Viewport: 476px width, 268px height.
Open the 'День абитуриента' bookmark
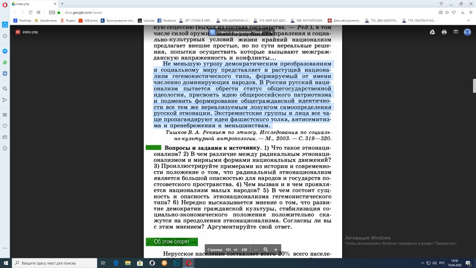(344, 20)
